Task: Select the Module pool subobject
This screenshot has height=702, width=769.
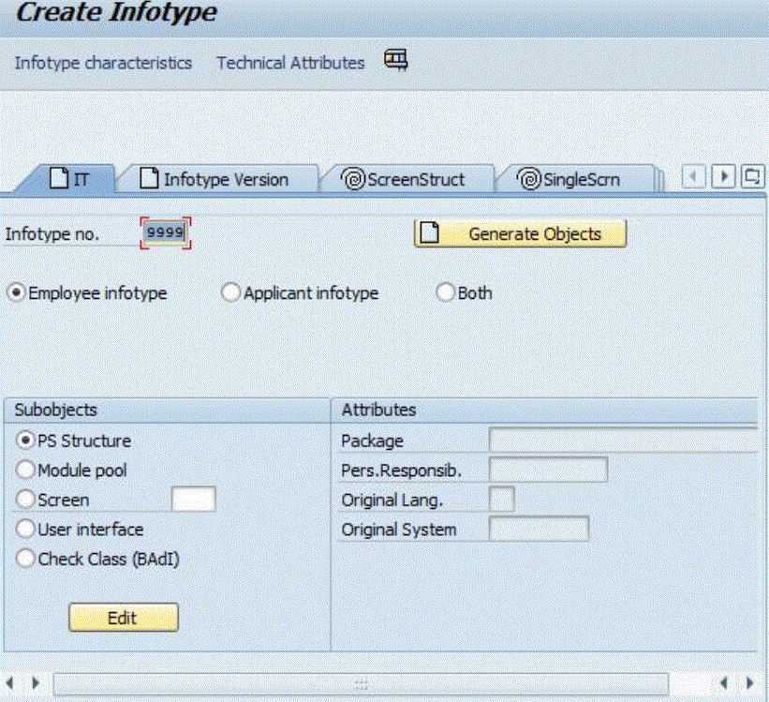Action: pos(25,470)
